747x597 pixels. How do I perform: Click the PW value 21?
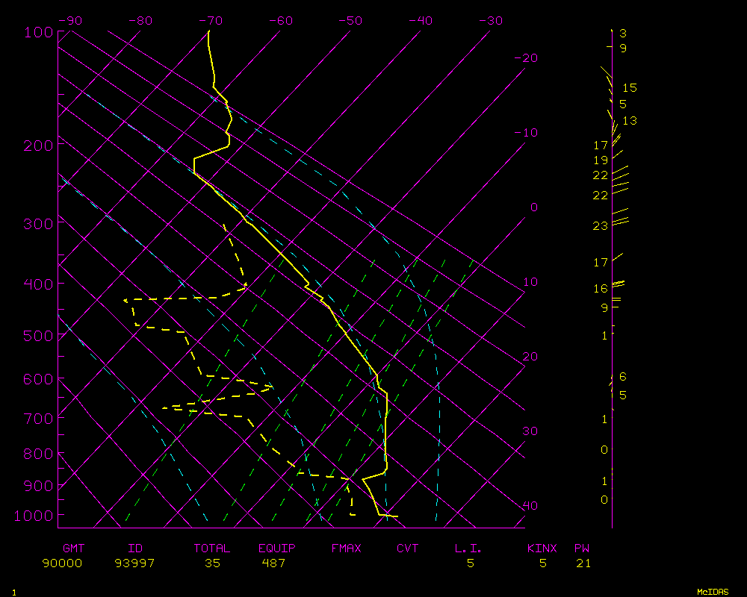583,563
